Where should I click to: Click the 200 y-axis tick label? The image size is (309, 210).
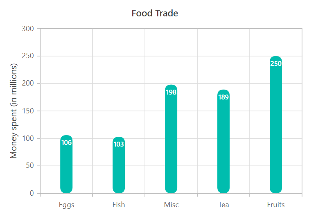(29, 84)
